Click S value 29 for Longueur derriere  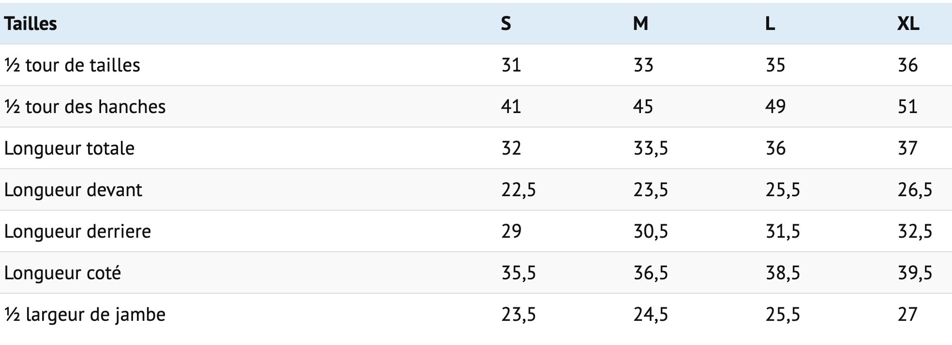click(x=511, y=231)
